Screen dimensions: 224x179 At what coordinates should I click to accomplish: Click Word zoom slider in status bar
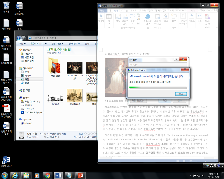click(206, 161)
